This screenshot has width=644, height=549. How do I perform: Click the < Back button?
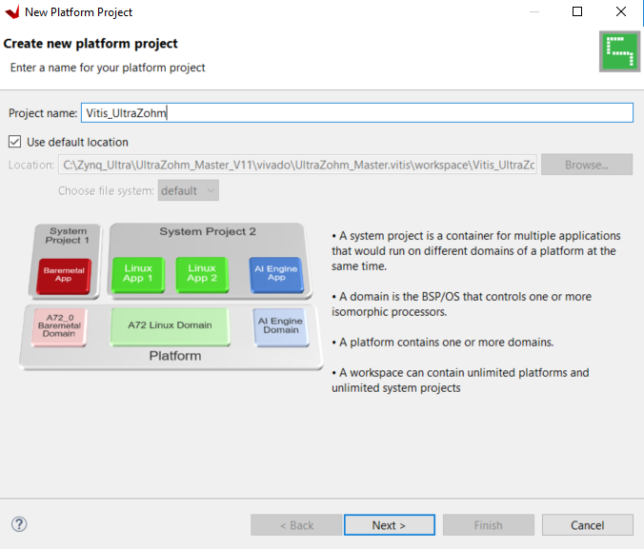(x=295, y=525)
